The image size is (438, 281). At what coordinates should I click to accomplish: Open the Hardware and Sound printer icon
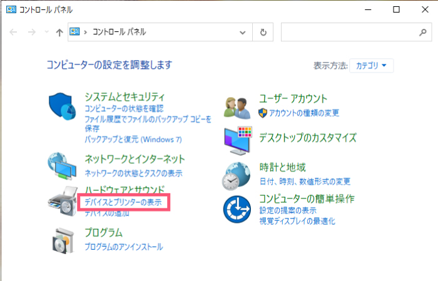click(x=63, y=201)
